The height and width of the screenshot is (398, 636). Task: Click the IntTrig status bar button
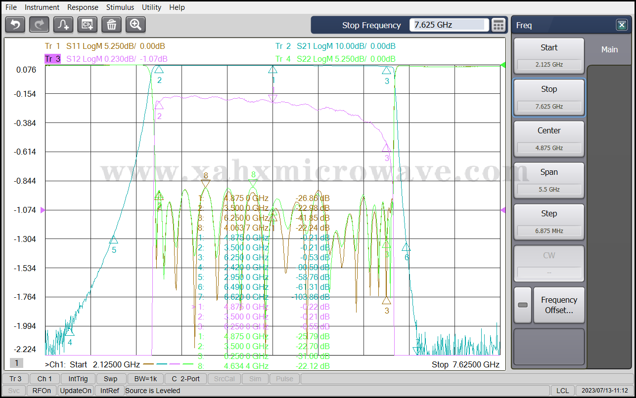[x=78, y=379]
